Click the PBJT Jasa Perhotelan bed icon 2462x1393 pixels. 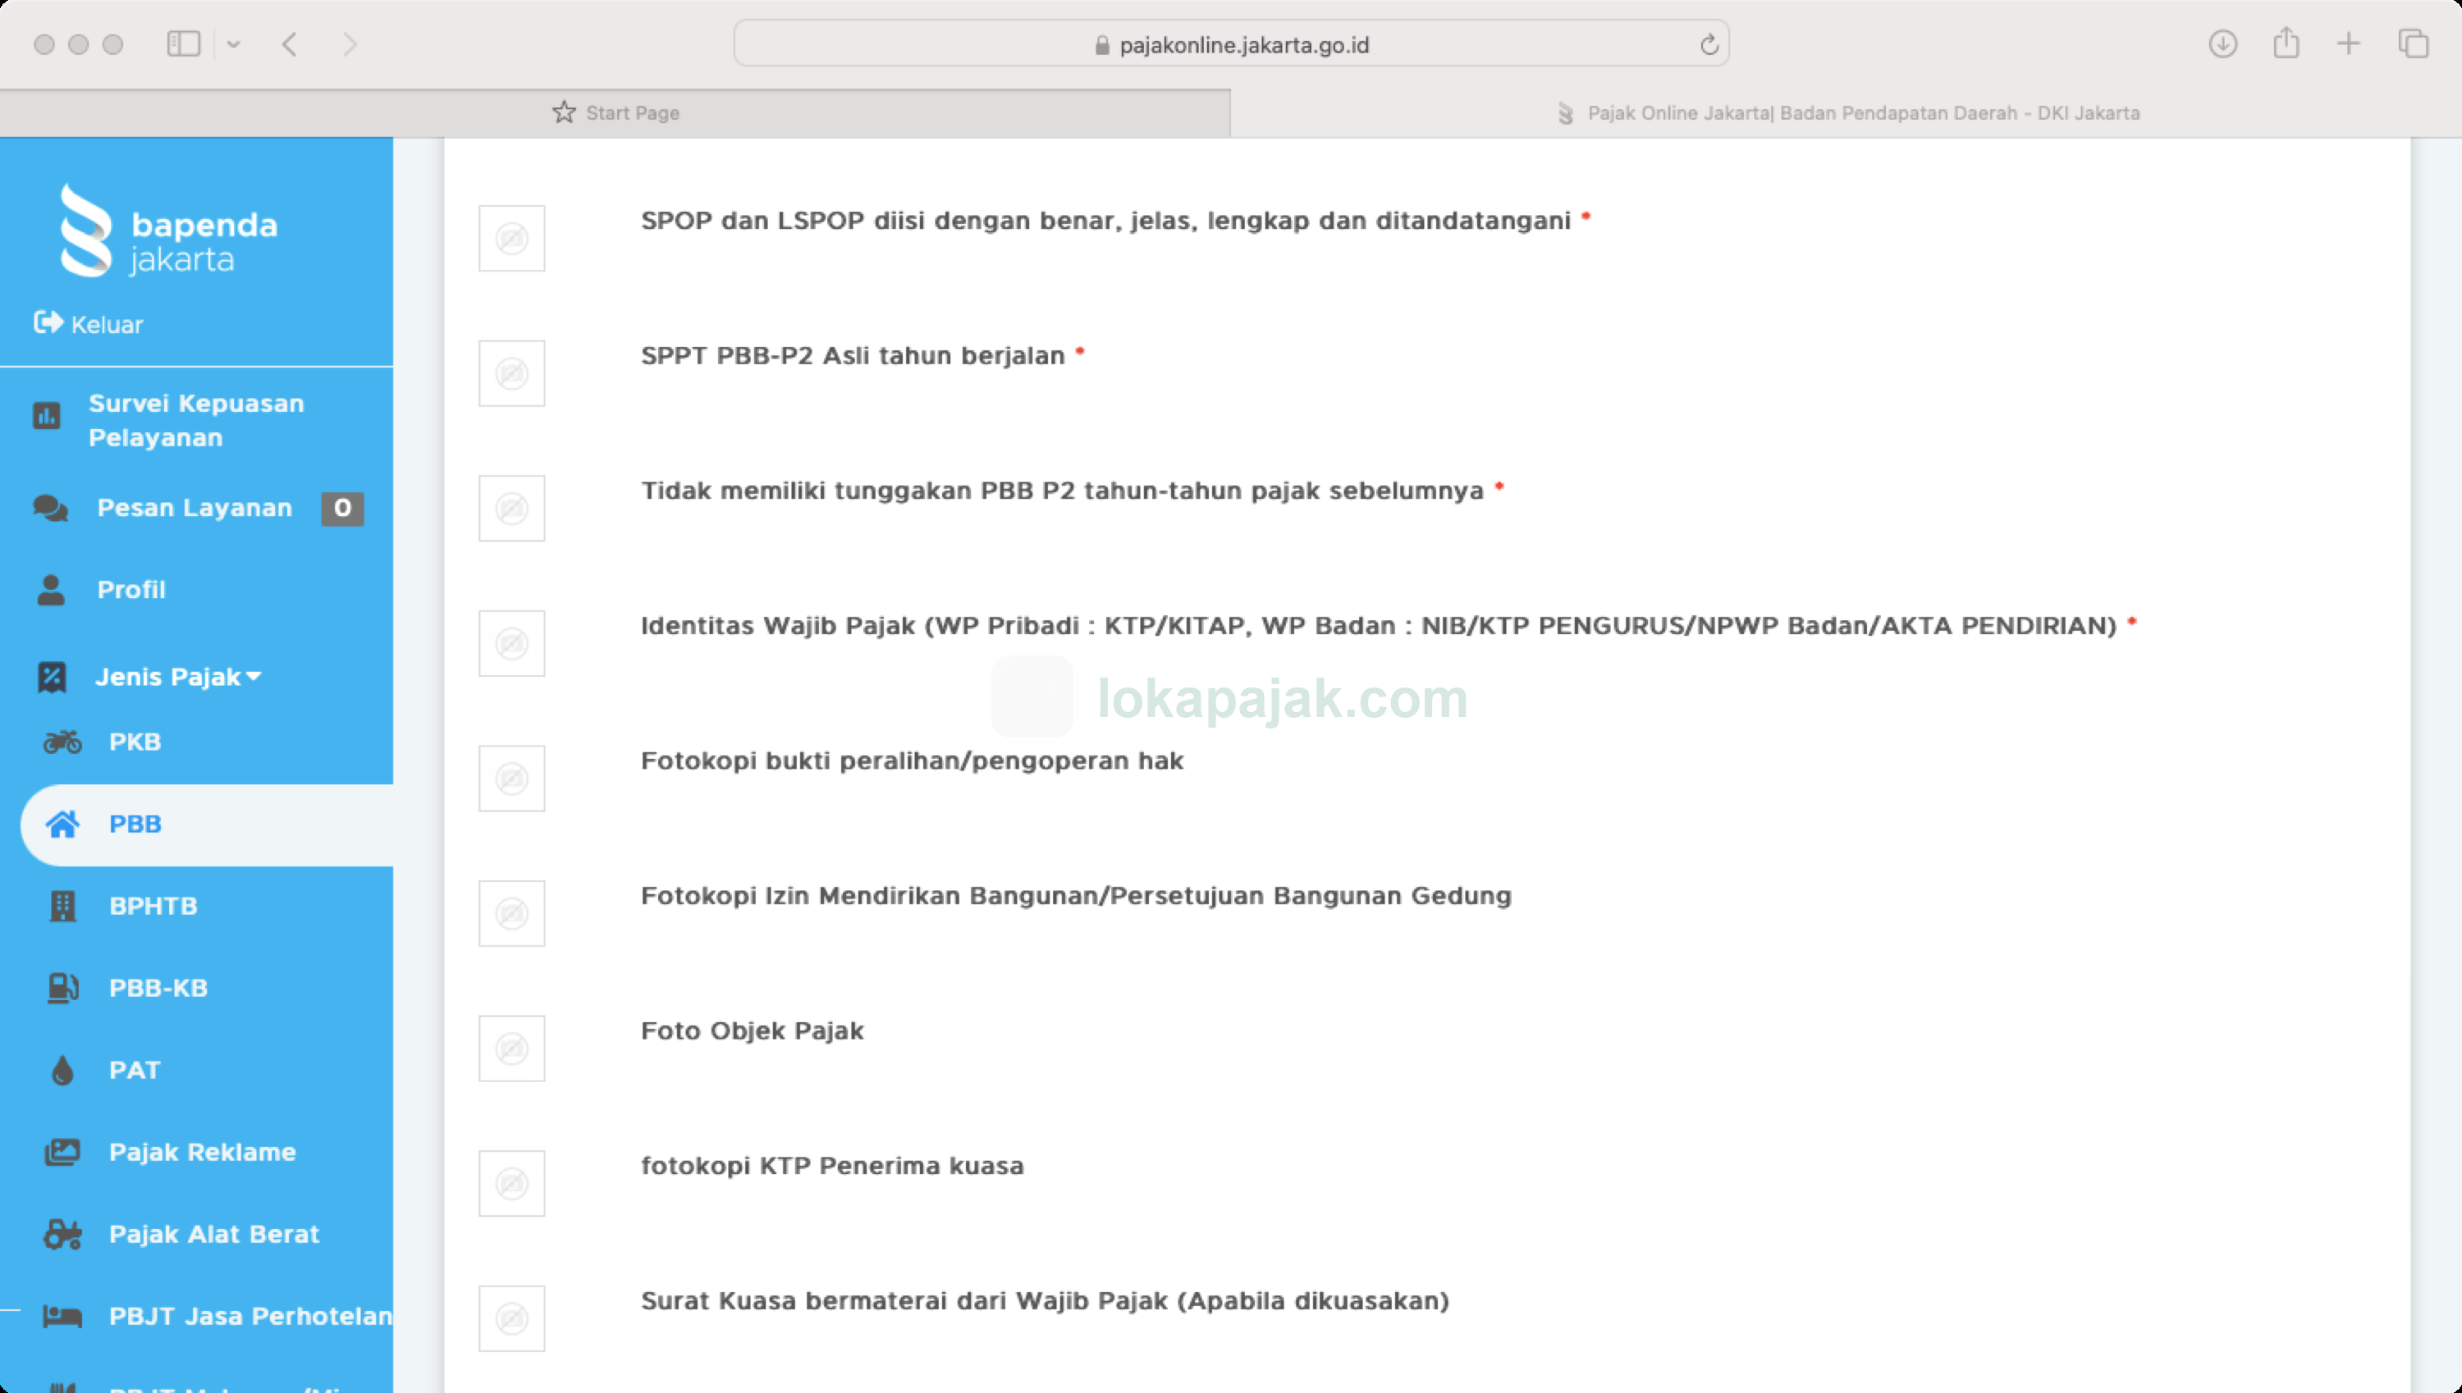tap(62, 1317)
